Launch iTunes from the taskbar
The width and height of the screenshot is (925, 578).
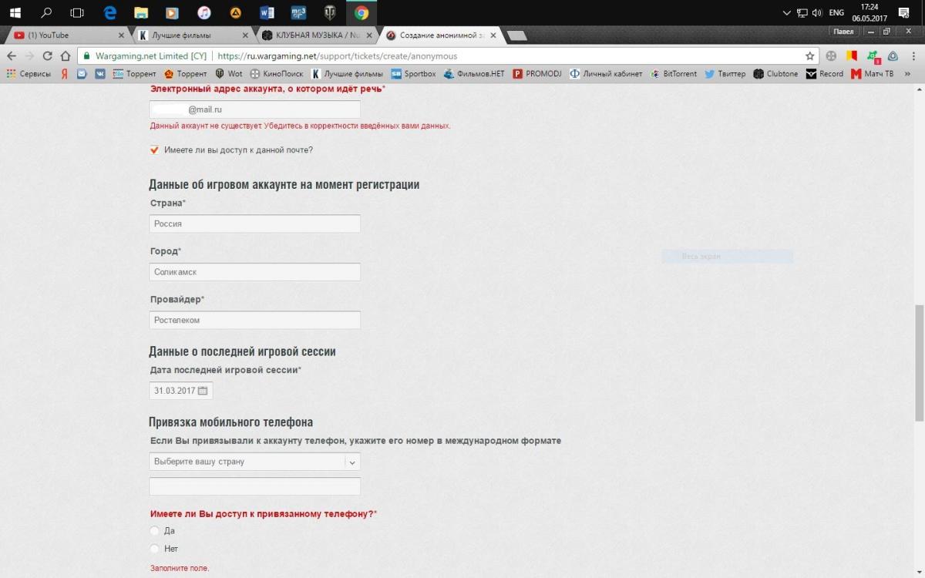click(x=203, y=13)
